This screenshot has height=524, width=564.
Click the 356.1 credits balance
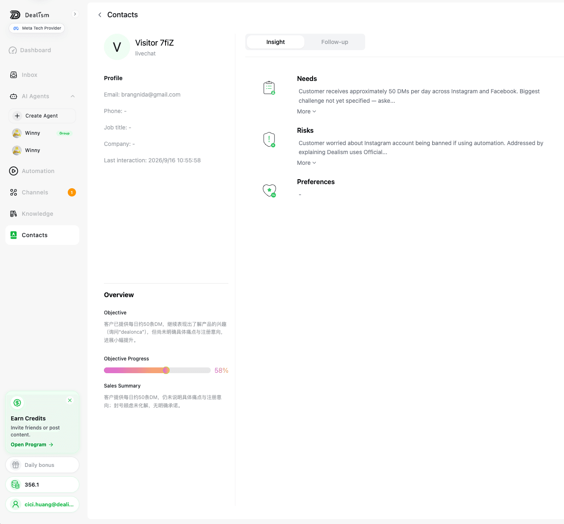(42, 485)
